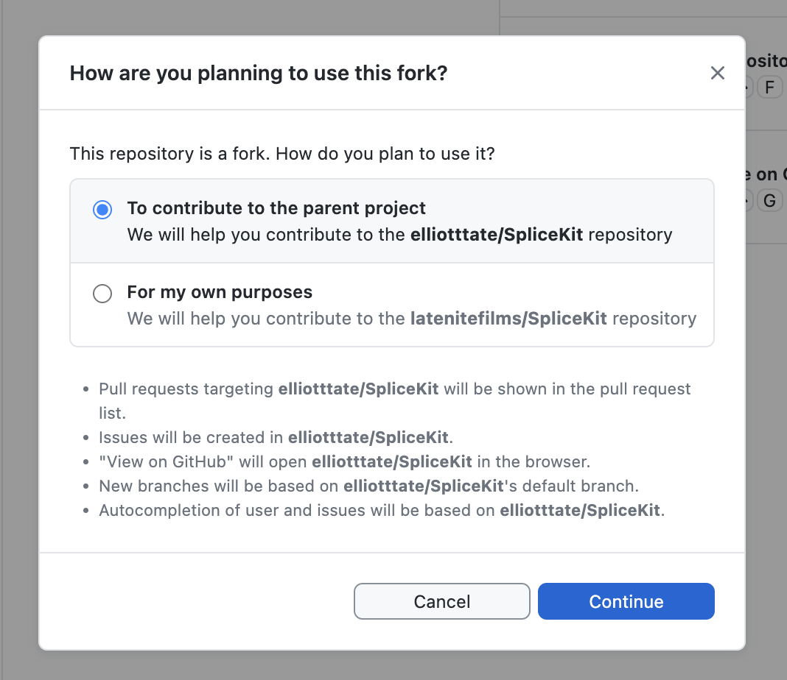Select the parent project contribution radio button
Viewport: 787px width, 680px height.
pyautogui.click(x=102, y=210)
